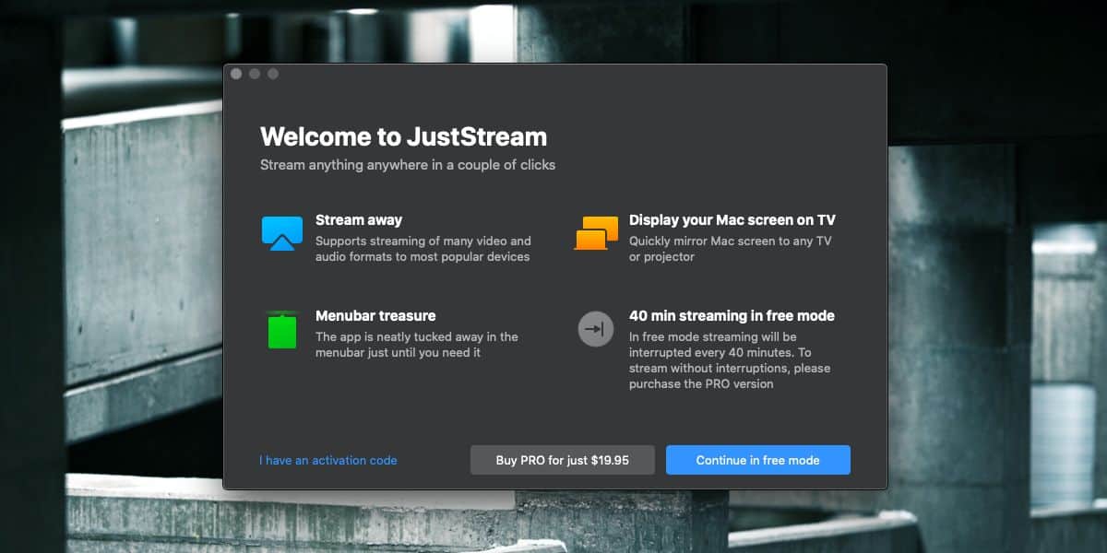The height and width of the screenshot is (553, 1107).
Task: Click the subtitle 'Stream anything anywhere in a couple of clicks'
Action: coord(408,165)
